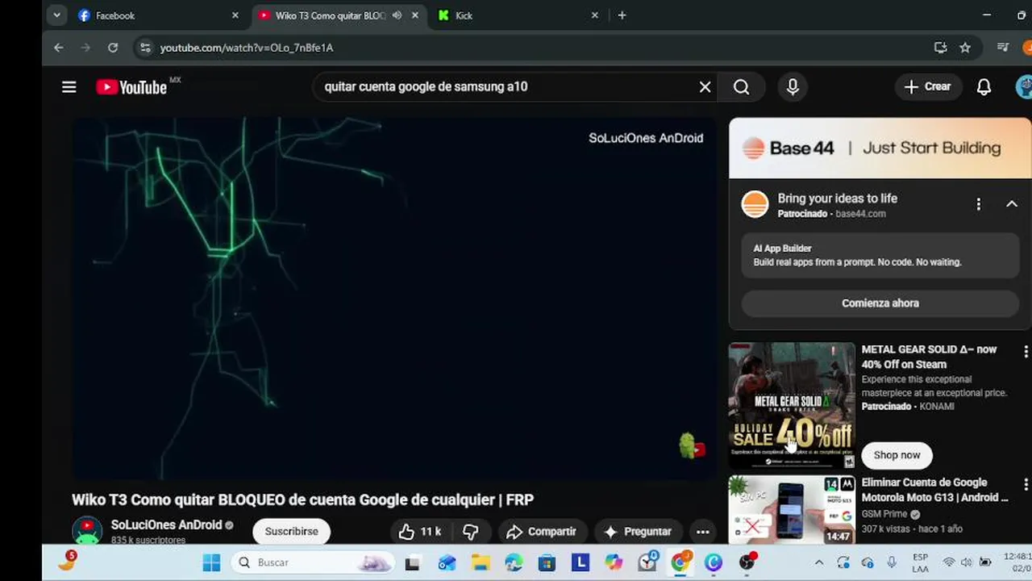View site information in address bar

(145, 48)
